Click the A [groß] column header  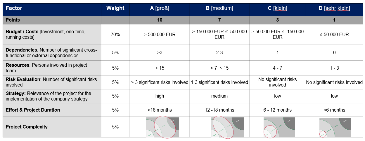(160, 8)
